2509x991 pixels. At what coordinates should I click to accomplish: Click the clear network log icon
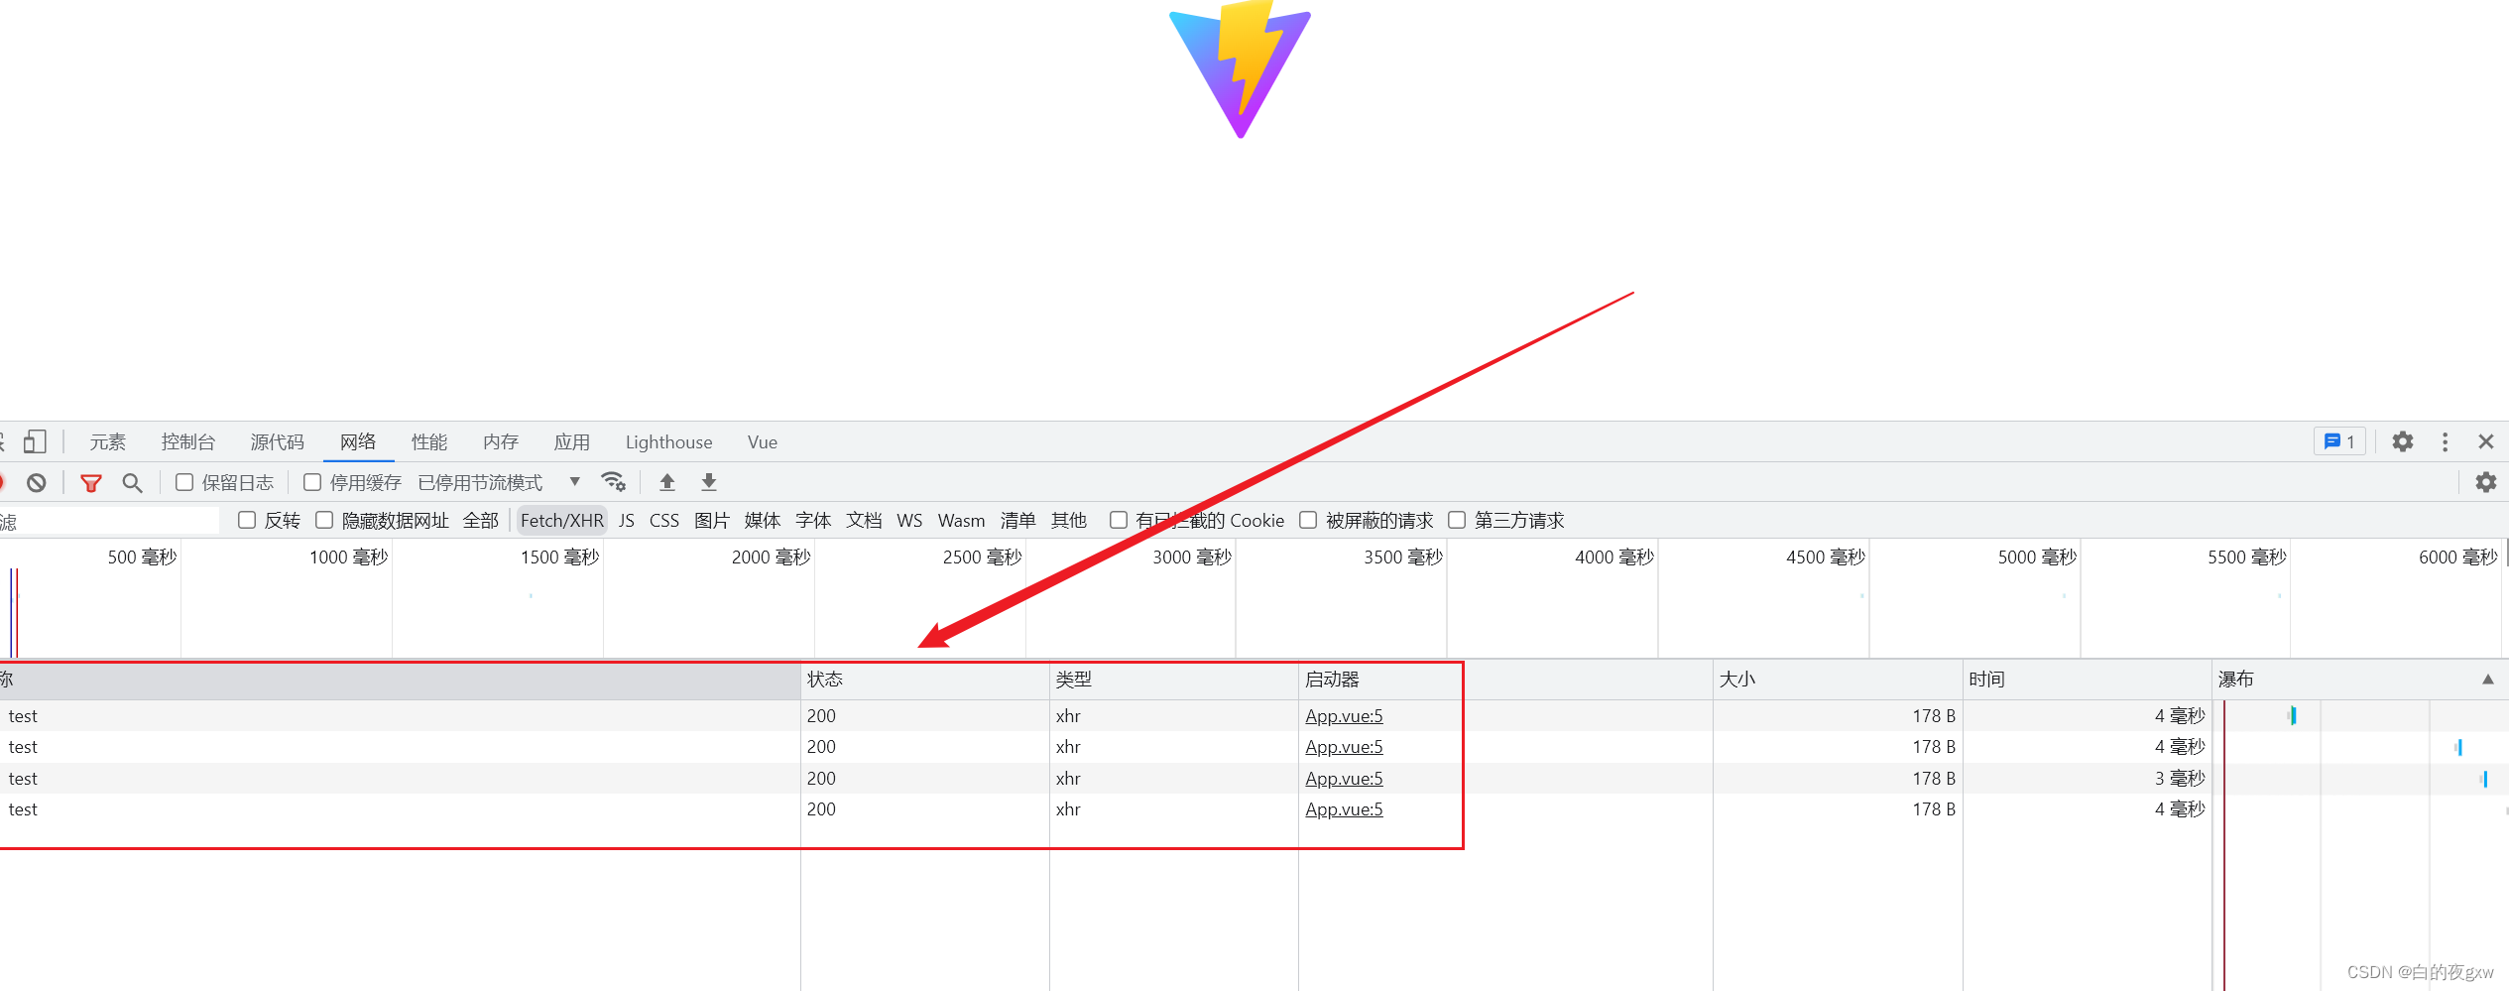pos(37,483)
